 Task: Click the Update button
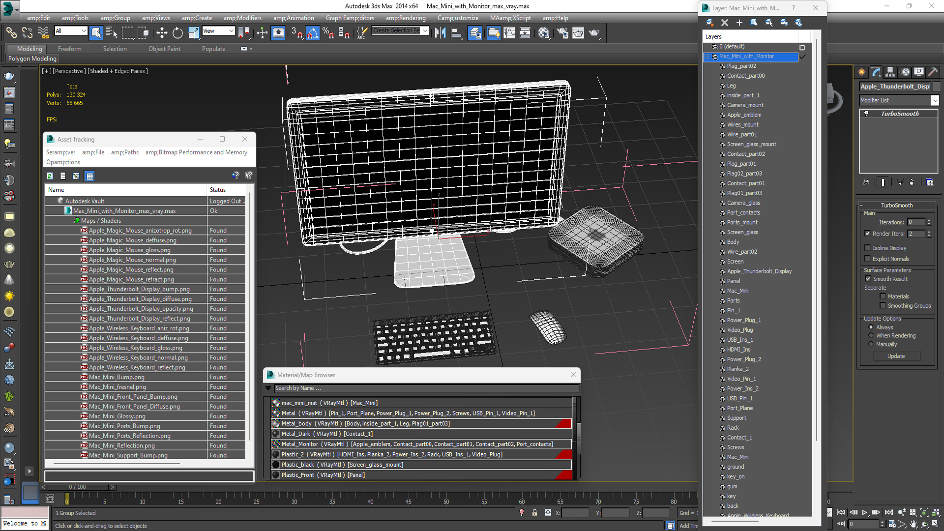[896, 356]
